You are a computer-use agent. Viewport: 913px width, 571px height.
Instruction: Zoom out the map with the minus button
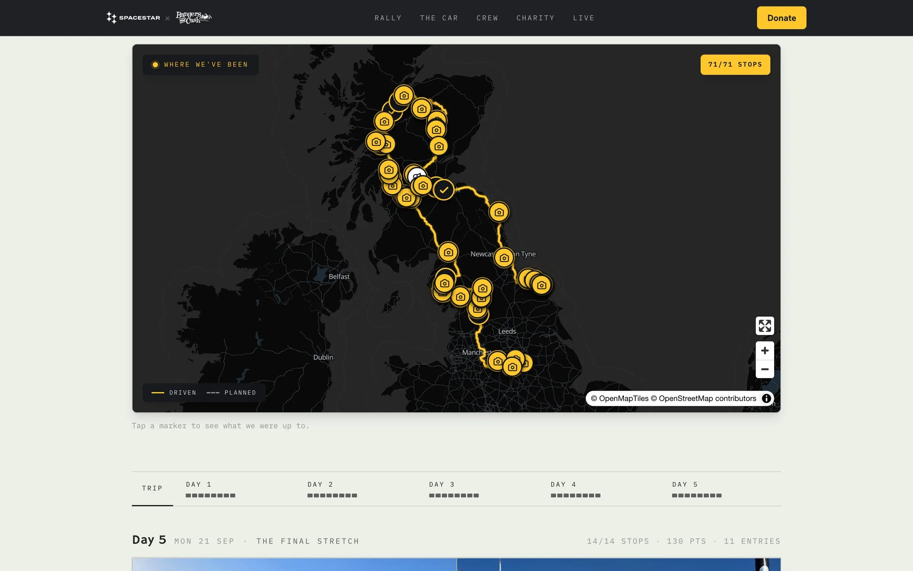(765, 369)
